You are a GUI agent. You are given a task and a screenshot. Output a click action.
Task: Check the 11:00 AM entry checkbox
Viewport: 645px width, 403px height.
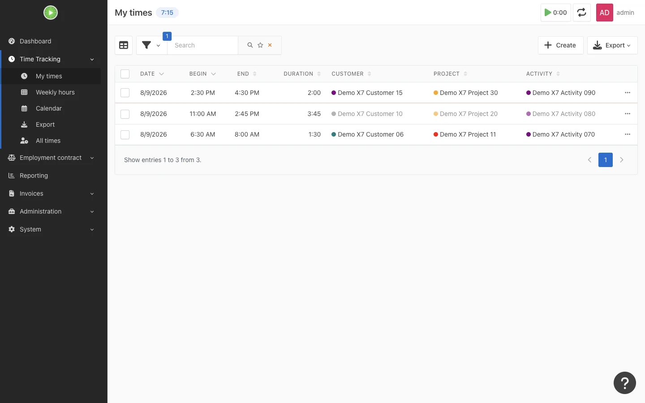click(x=125, y=114)
